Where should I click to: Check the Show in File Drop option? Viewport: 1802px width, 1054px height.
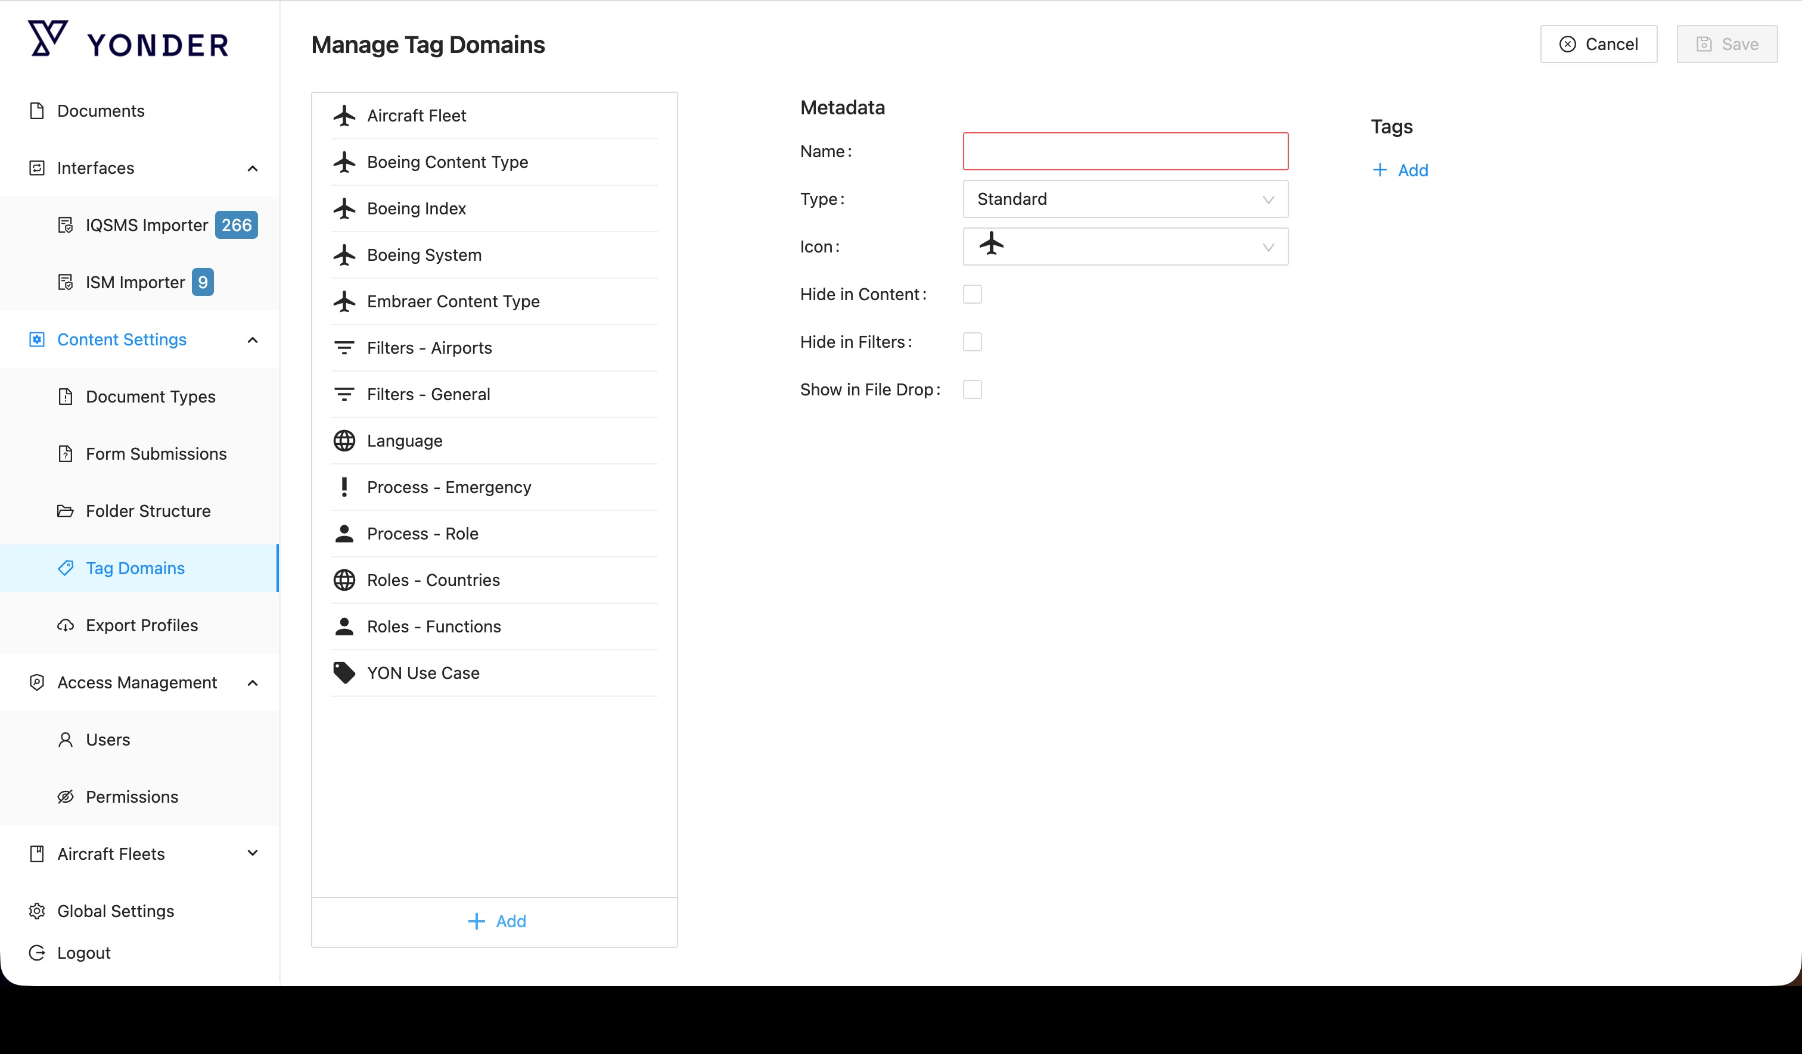[972, 389]
